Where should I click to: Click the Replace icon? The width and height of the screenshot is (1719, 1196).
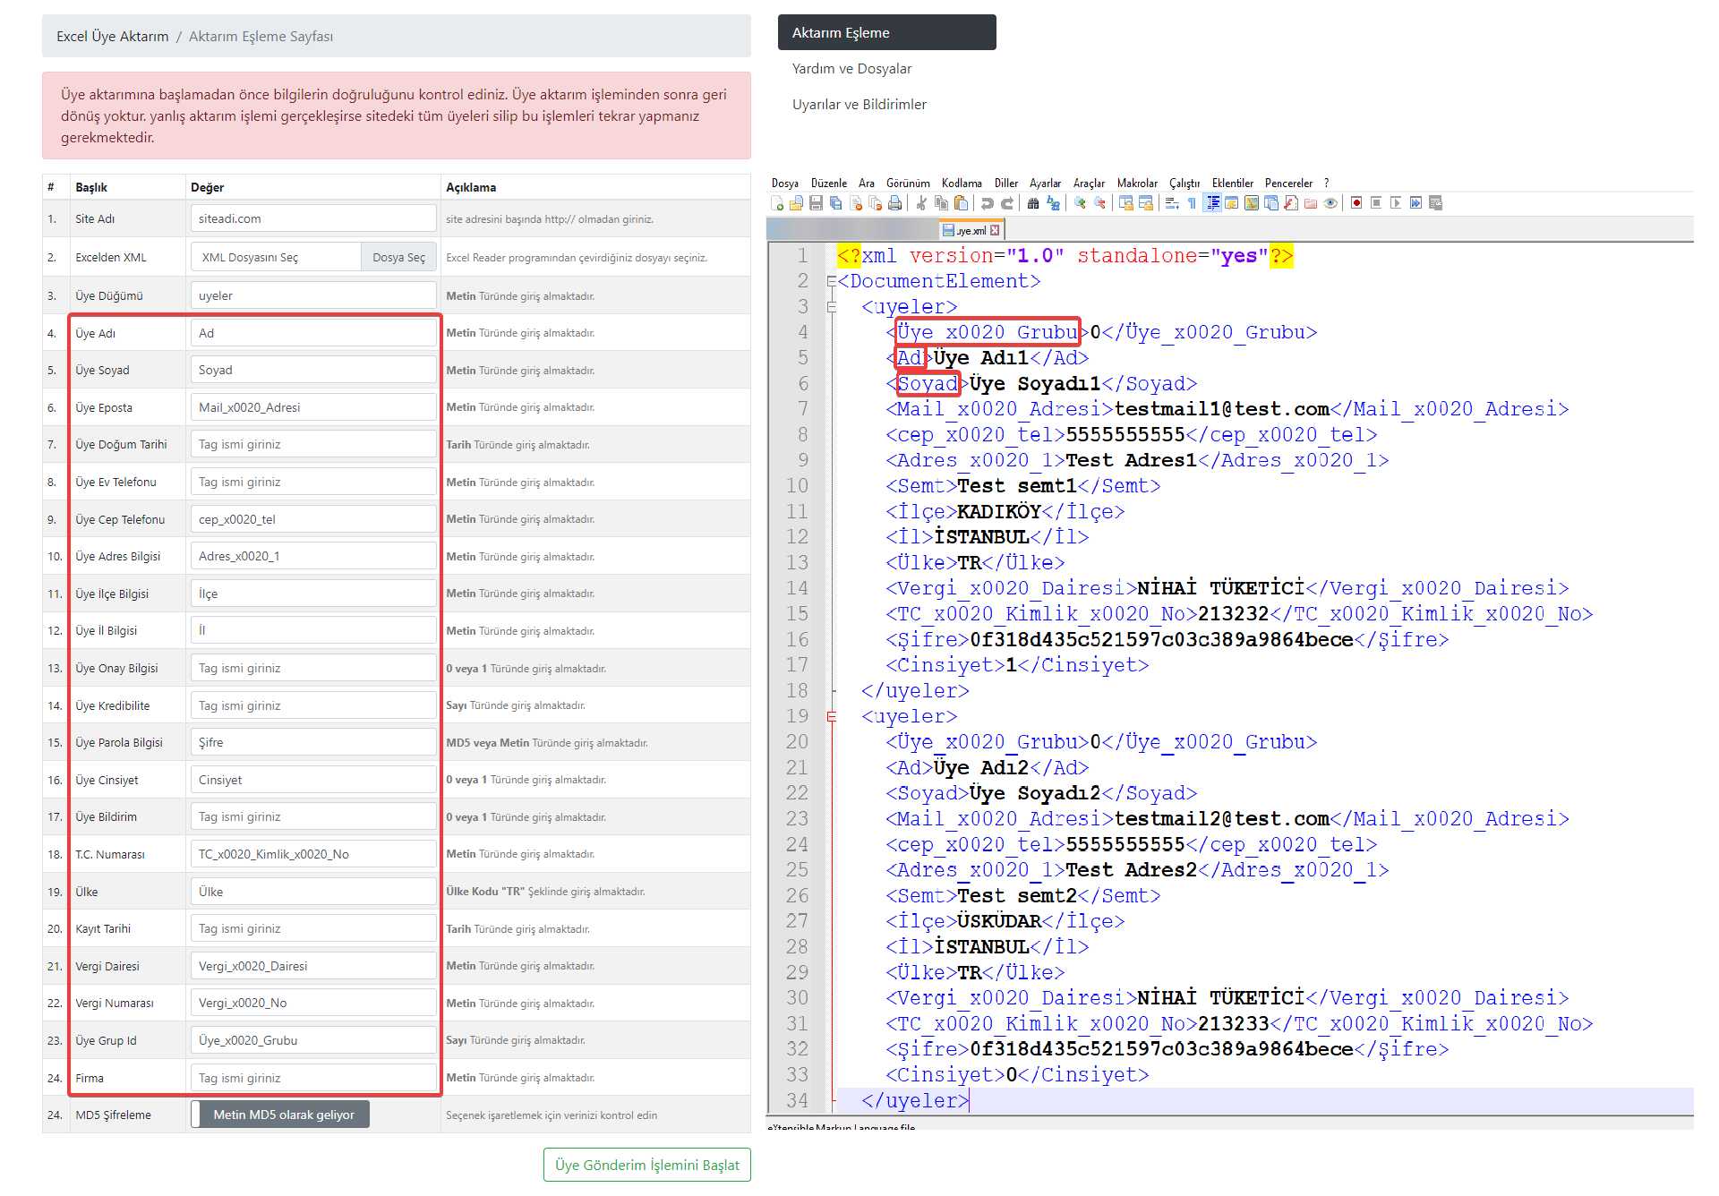(1053, 203)
